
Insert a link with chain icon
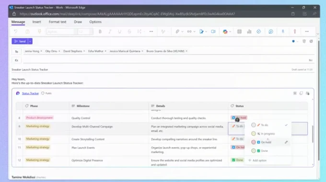pos(189,32)
